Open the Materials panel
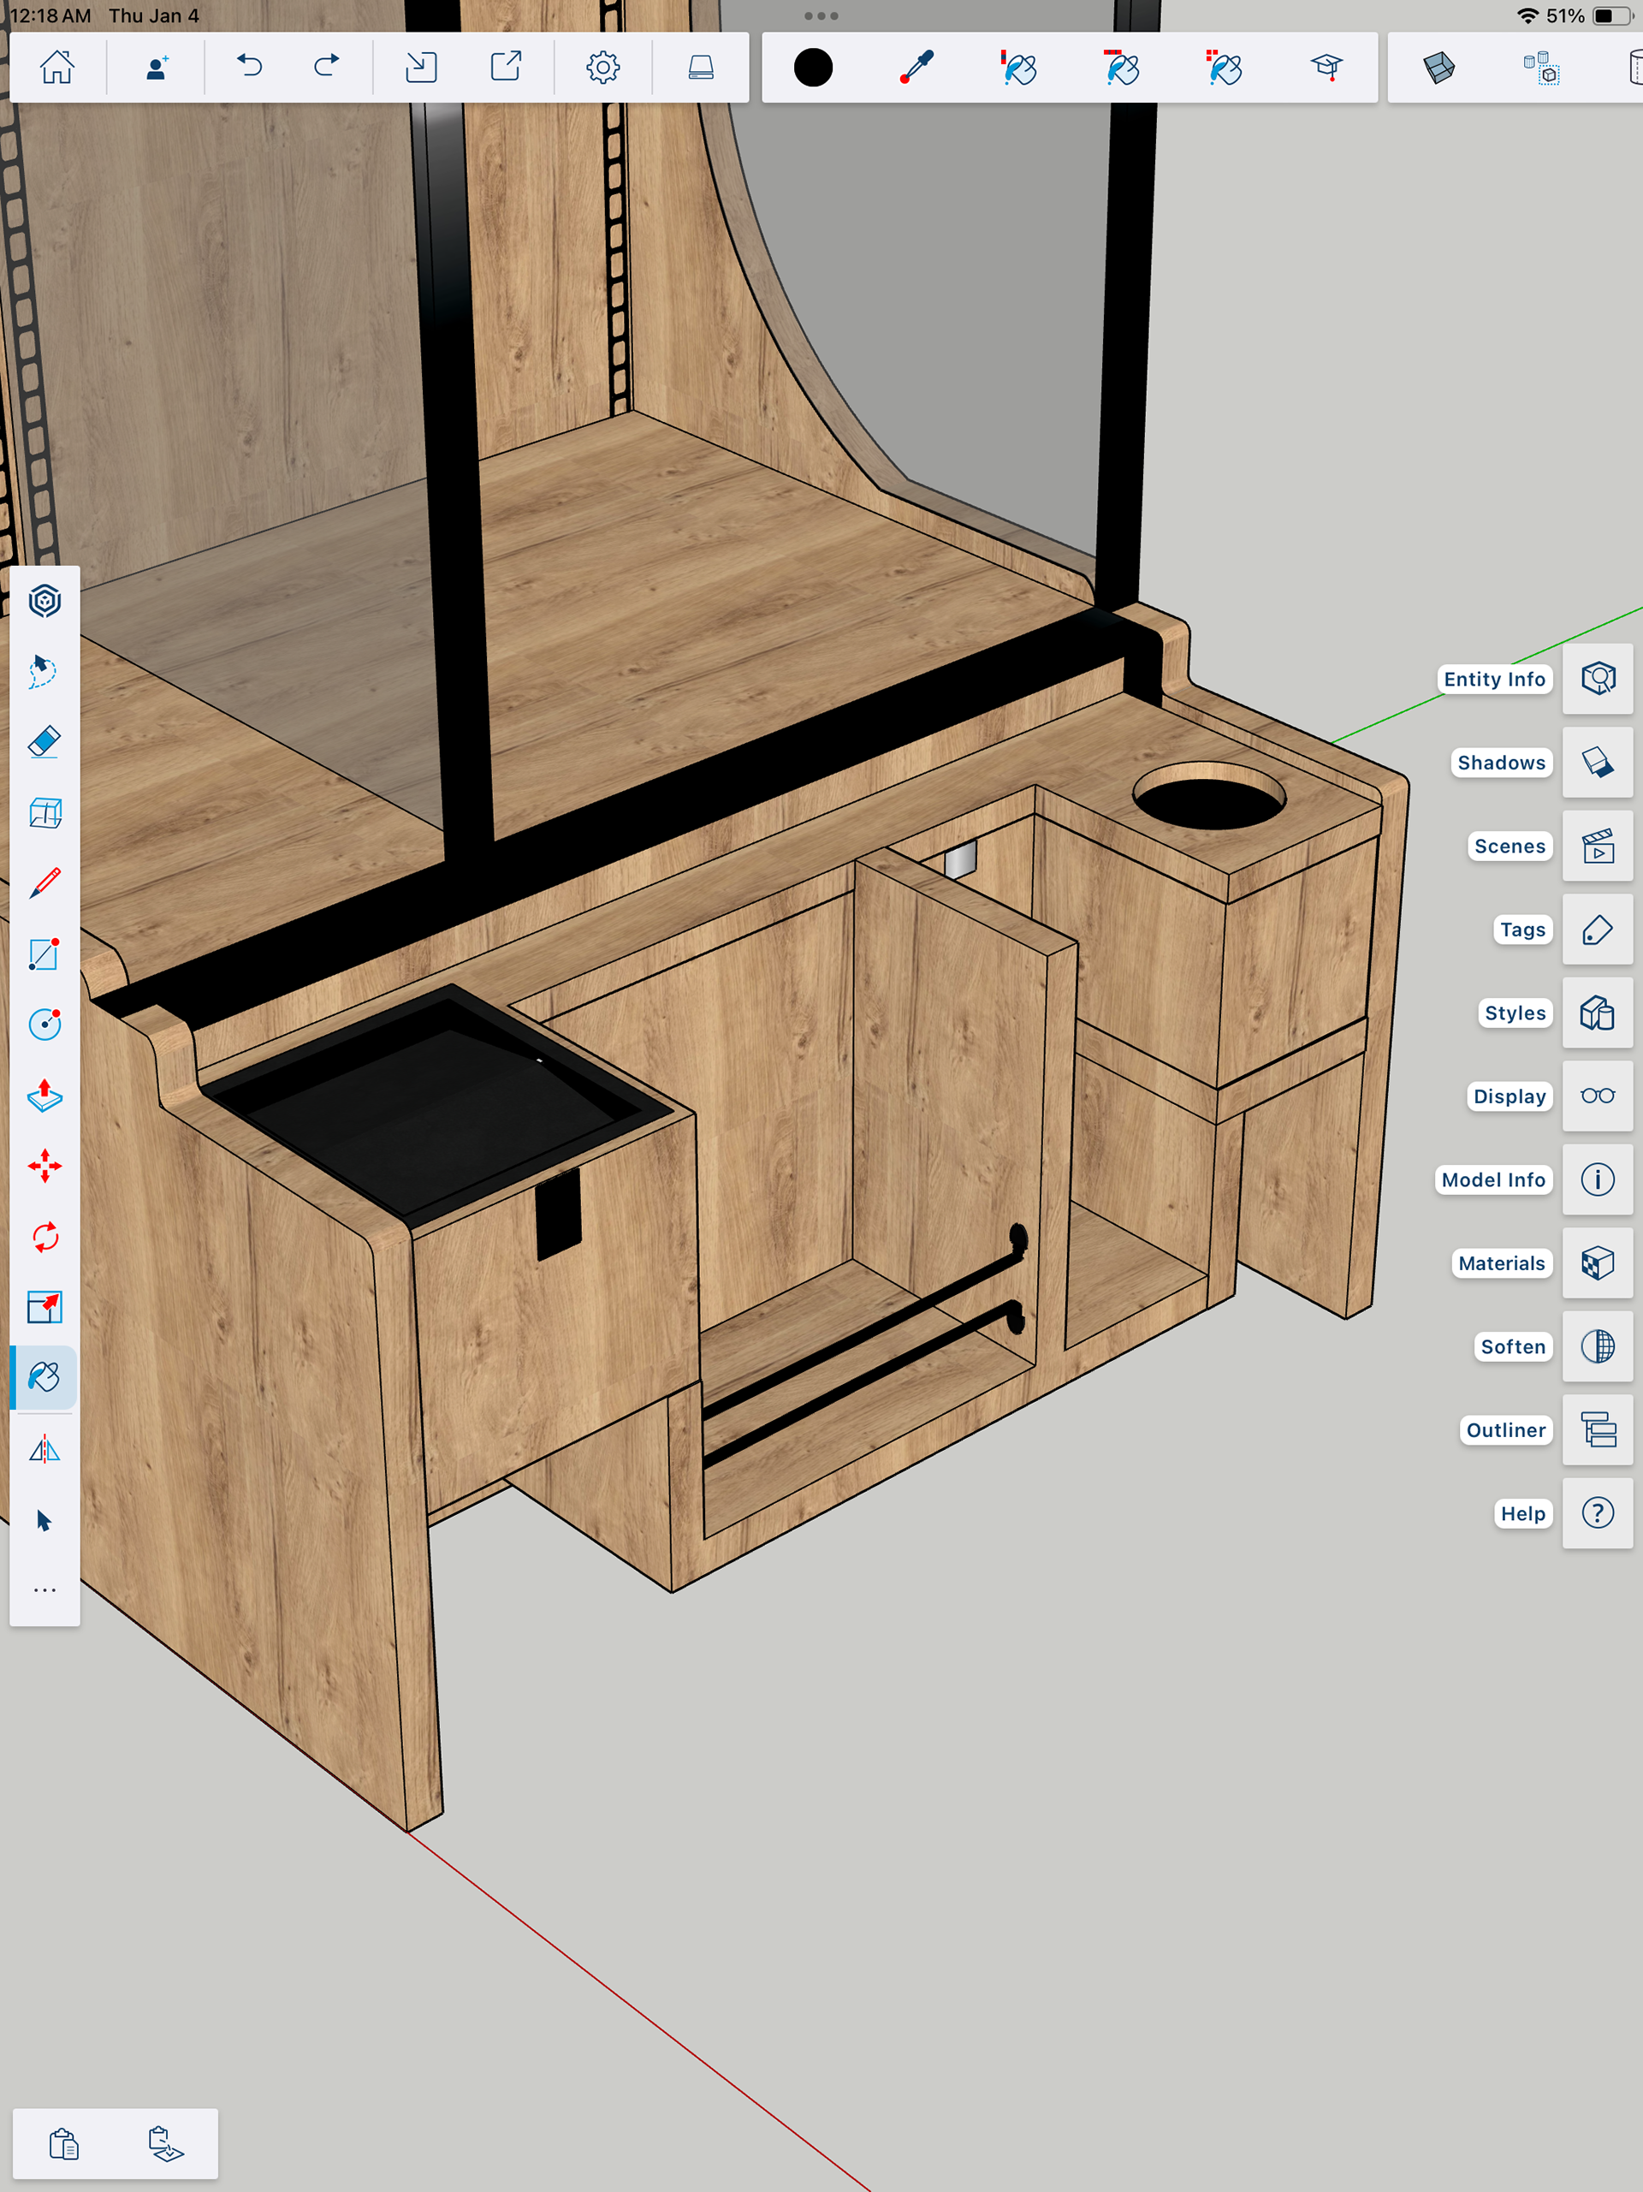 click(1597, 1263)
